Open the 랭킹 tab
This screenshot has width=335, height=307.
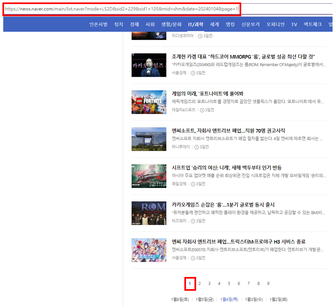coord(230,24)
